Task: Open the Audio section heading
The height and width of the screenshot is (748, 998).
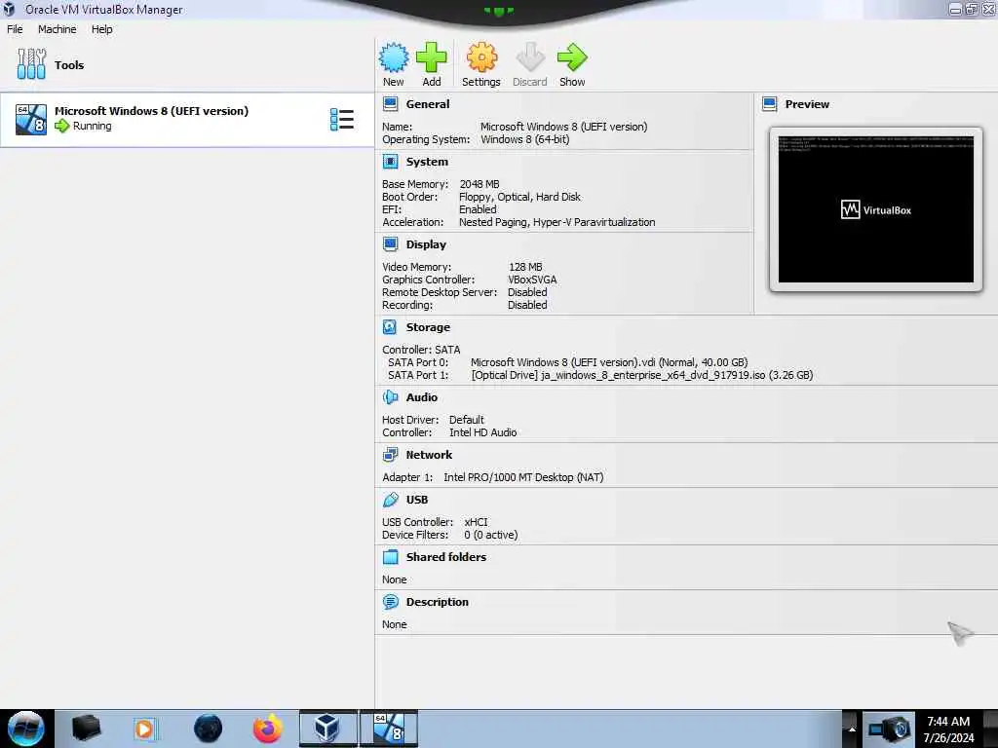Action: (421, 397)
